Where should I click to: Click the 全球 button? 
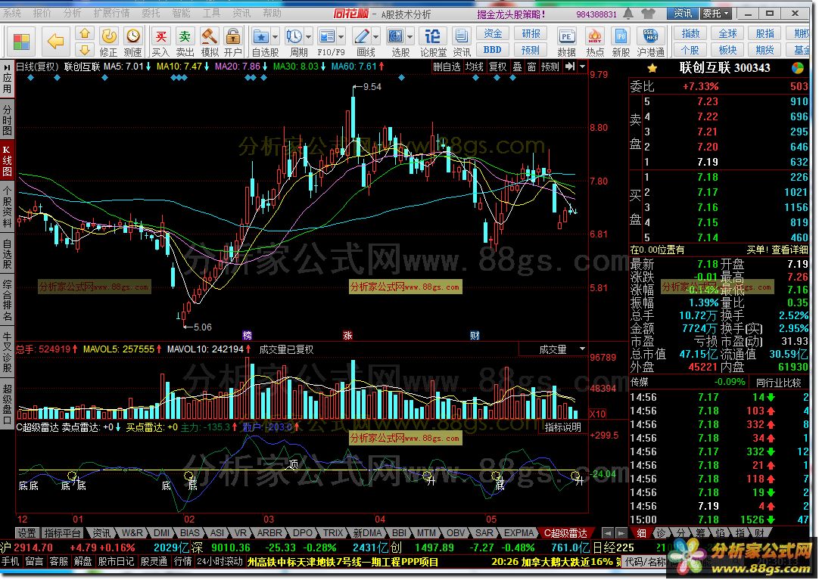pyautogui.click(x=727, y=34)
